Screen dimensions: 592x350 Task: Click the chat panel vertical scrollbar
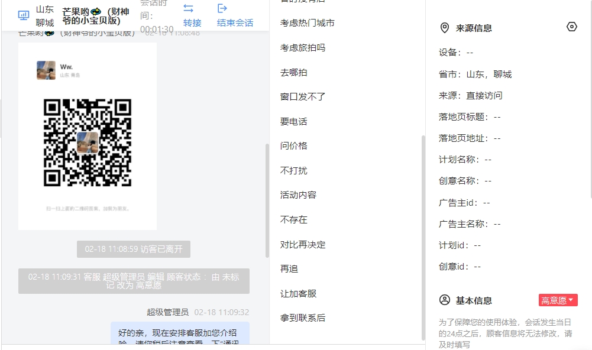pos(267,200)
